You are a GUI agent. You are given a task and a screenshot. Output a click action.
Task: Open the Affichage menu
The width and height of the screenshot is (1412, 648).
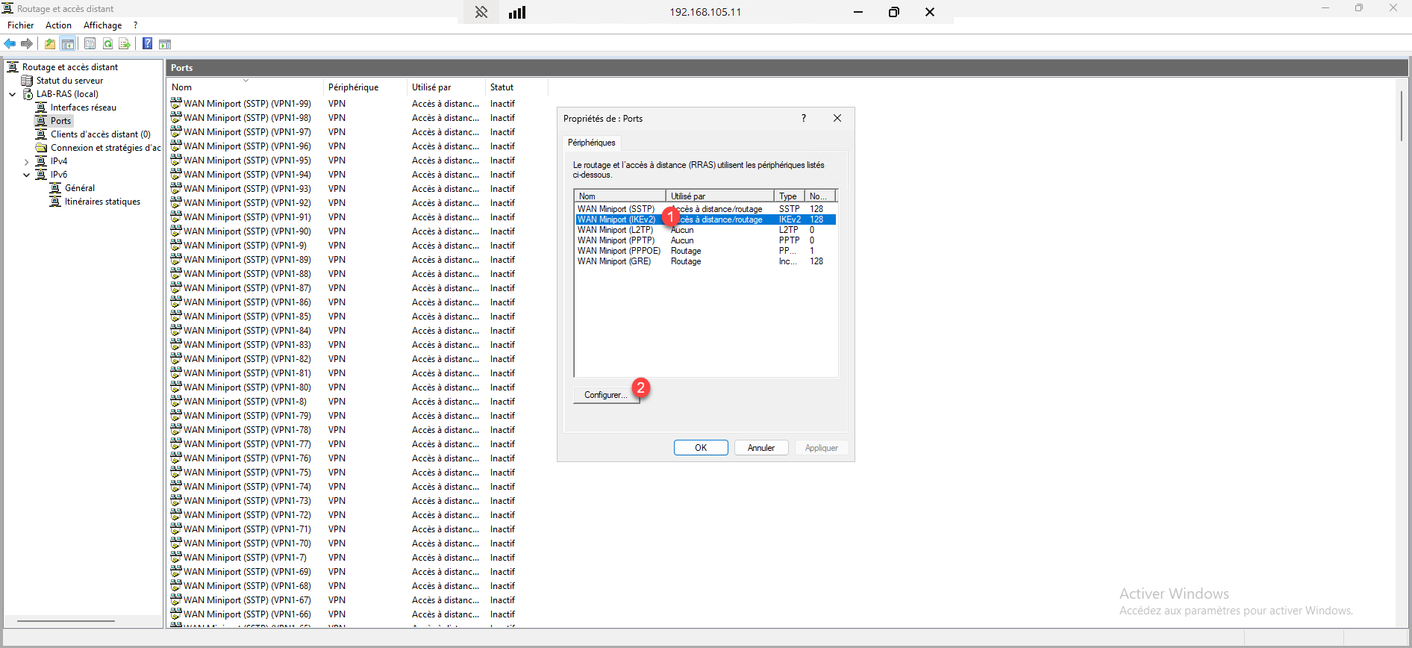coord(102,25)
